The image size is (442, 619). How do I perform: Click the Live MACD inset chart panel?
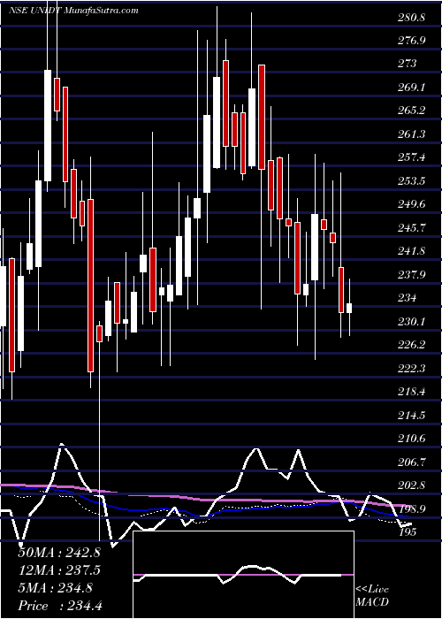244,575
